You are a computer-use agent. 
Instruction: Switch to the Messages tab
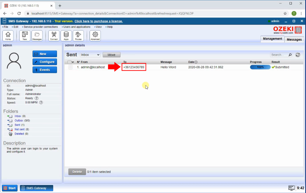[294, 40]
